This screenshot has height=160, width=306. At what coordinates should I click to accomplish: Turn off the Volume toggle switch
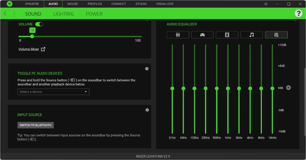39,24
